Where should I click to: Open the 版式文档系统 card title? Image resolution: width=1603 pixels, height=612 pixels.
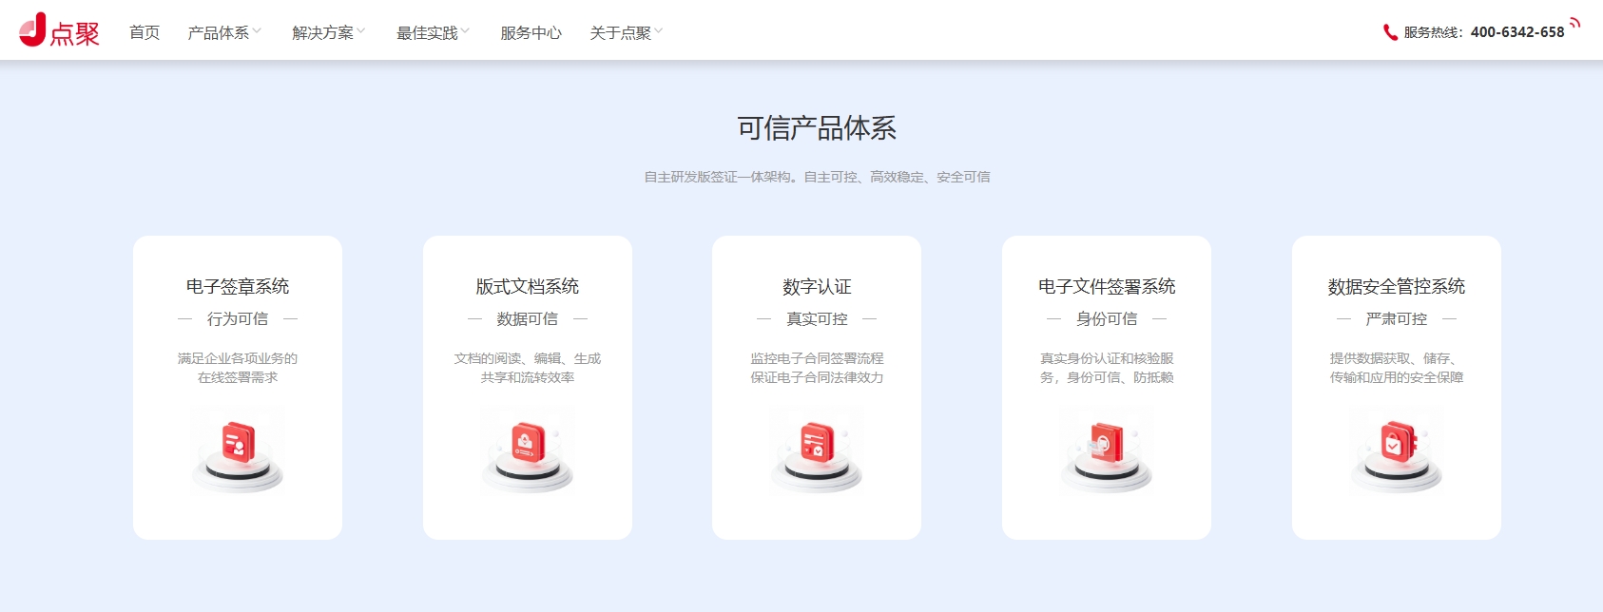coord(528,286)
